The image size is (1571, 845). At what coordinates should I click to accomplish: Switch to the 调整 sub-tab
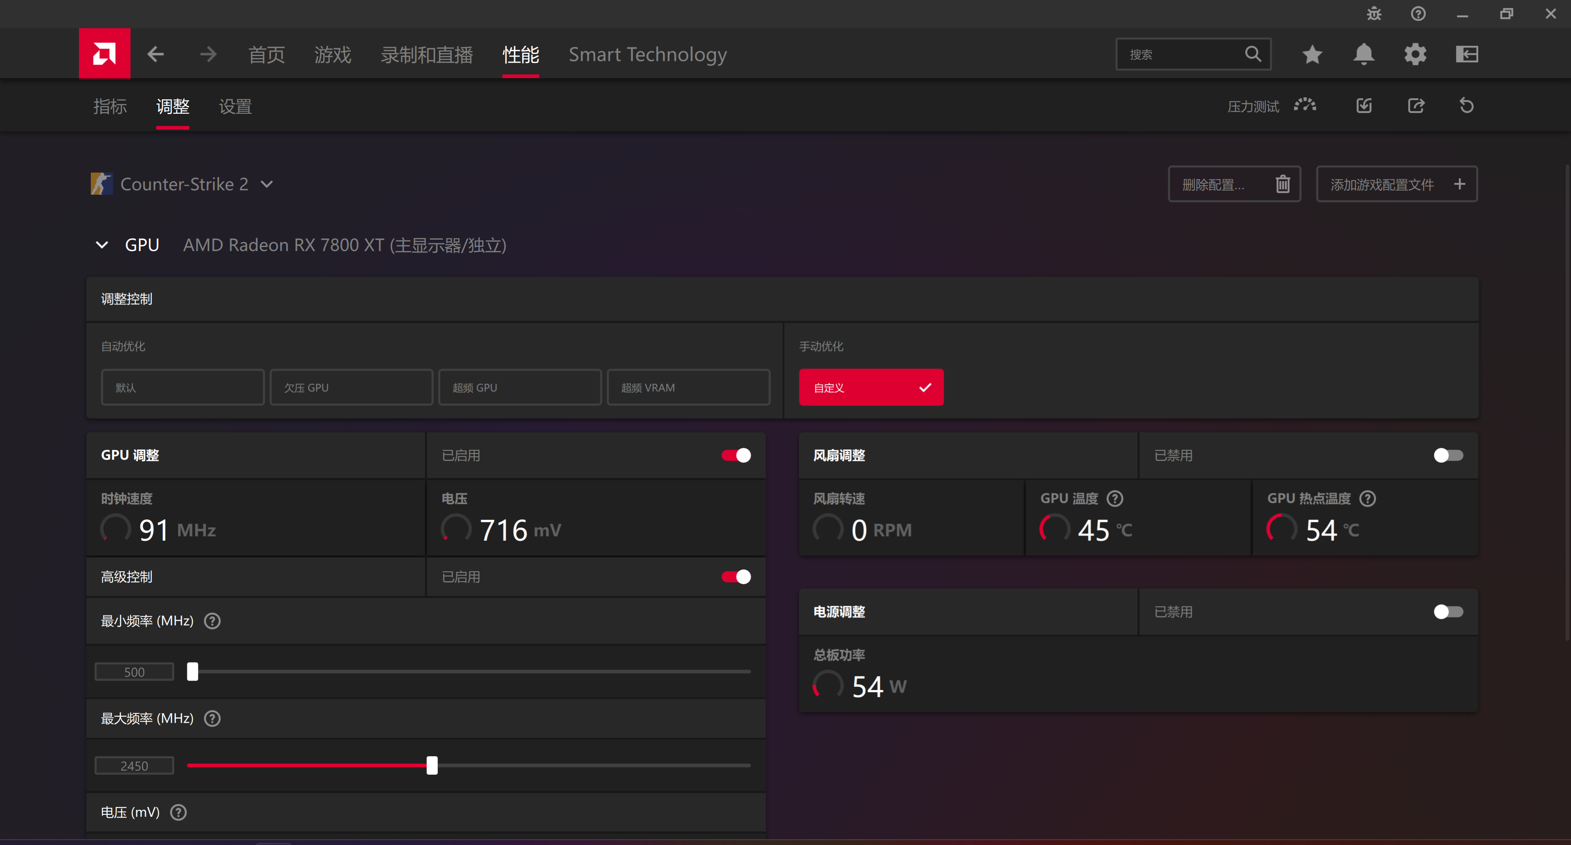click(x=173, y=106)
